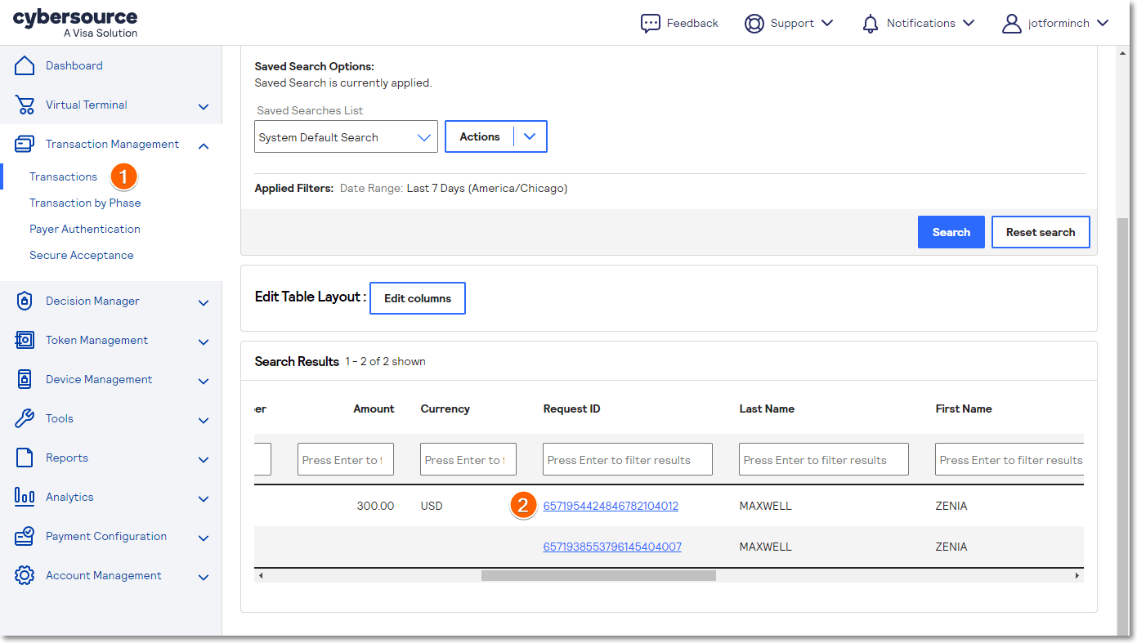Viewport: 1137px width, 643px height.
Task: Click the Account Management gear icon
Action: (x=25, y=575)
